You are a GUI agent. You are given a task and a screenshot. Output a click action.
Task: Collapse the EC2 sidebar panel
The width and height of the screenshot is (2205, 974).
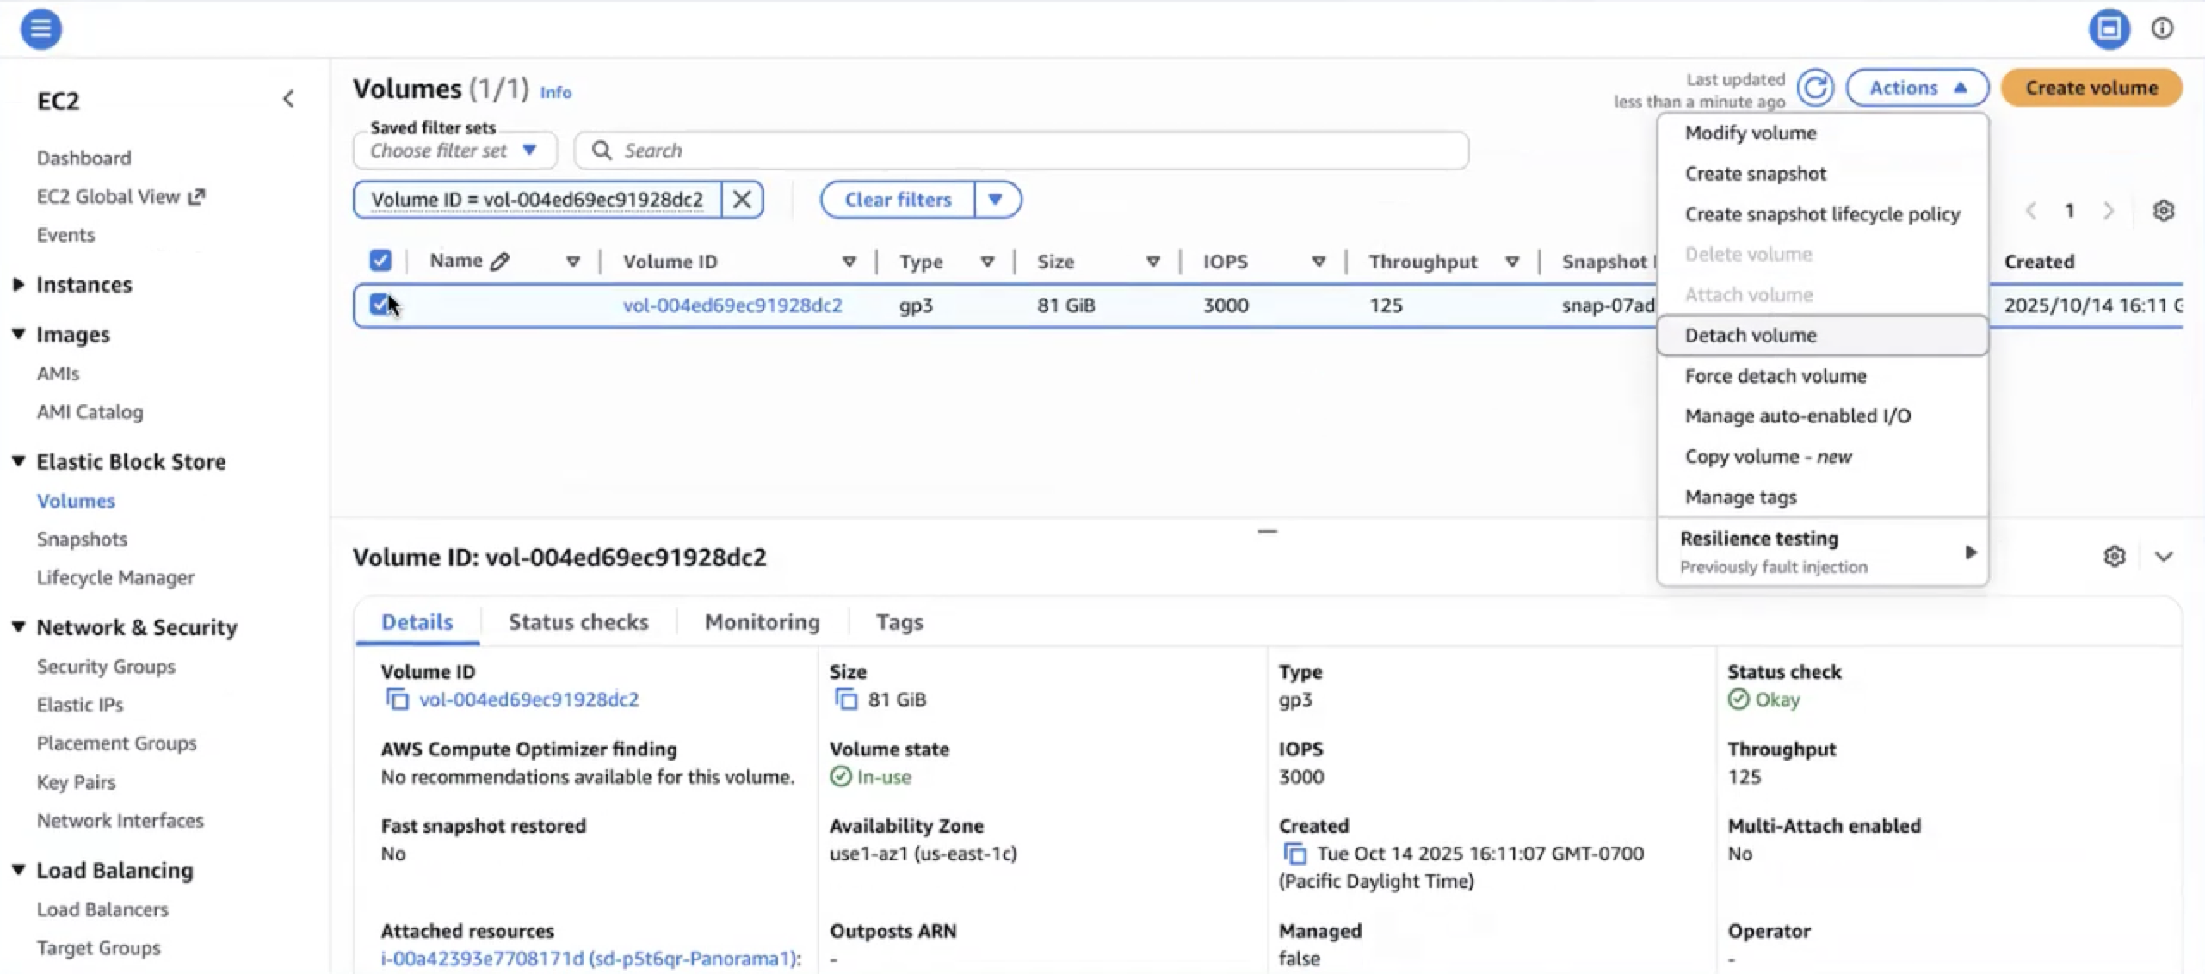click(x=288, y=100)
